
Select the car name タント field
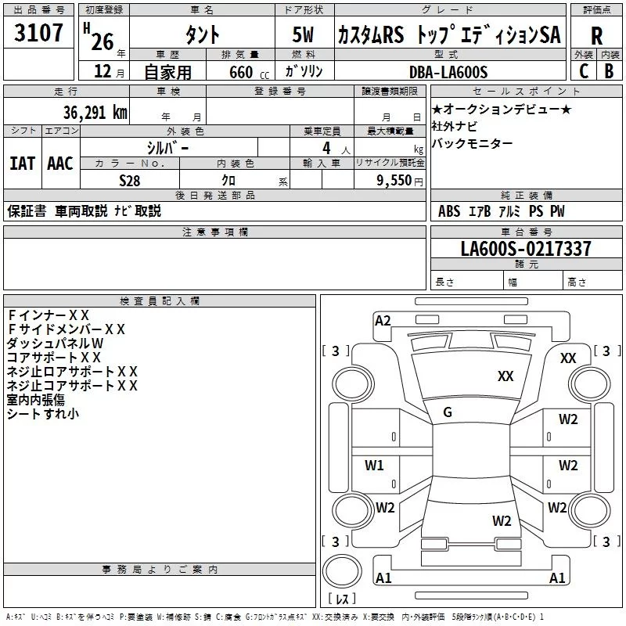click(201, 34)
